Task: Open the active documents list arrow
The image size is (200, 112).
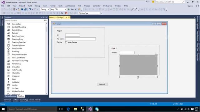Action: click(194, 17)
